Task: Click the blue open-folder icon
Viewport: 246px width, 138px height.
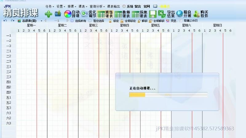Action: click(58, 14)
